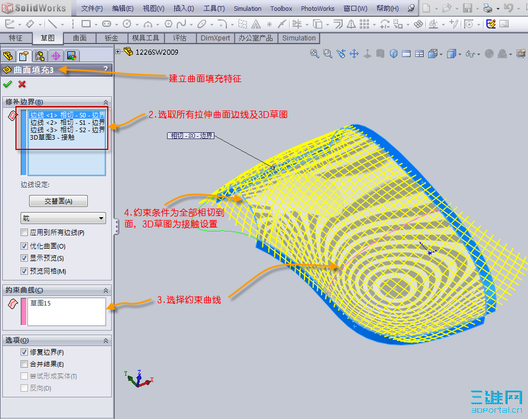Image resolution: width=528 pixels, height=419 pixels.
Task: Click Previous View icon
Action: pos(341,54)
